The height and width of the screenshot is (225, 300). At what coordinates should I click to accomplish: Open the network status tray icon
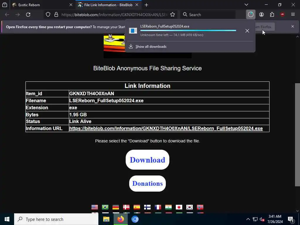(x=255, y=219)
